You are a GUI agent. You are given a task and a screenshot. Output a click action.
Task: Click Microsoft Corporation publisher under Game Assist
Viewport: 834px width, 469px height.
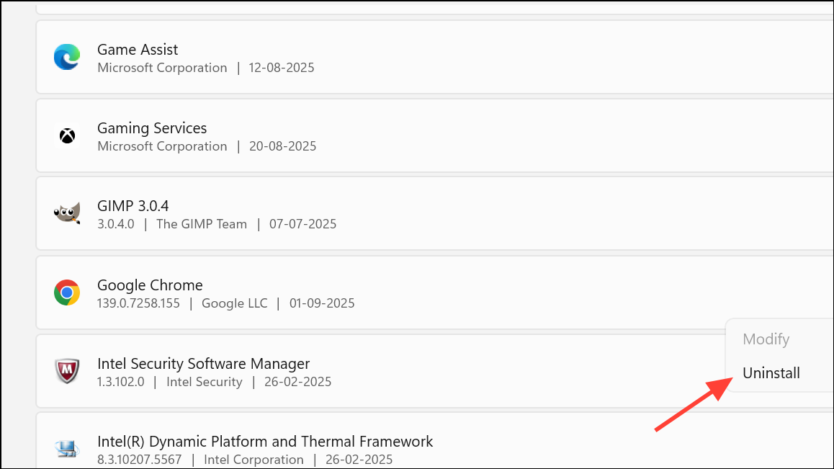click(162, 68)
